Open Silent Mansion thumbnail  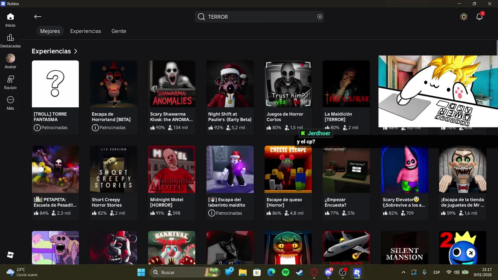pyautogui.click(x=404, y=248)
